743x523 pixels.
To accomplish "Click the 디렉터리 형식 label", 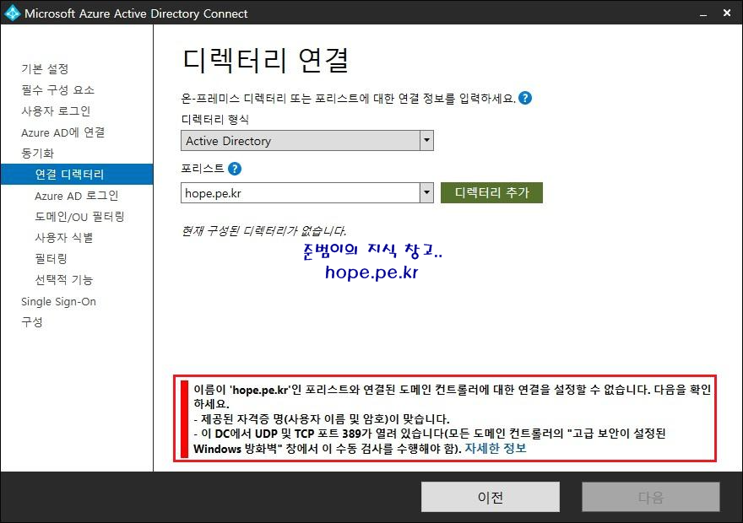I will point(215,119).
